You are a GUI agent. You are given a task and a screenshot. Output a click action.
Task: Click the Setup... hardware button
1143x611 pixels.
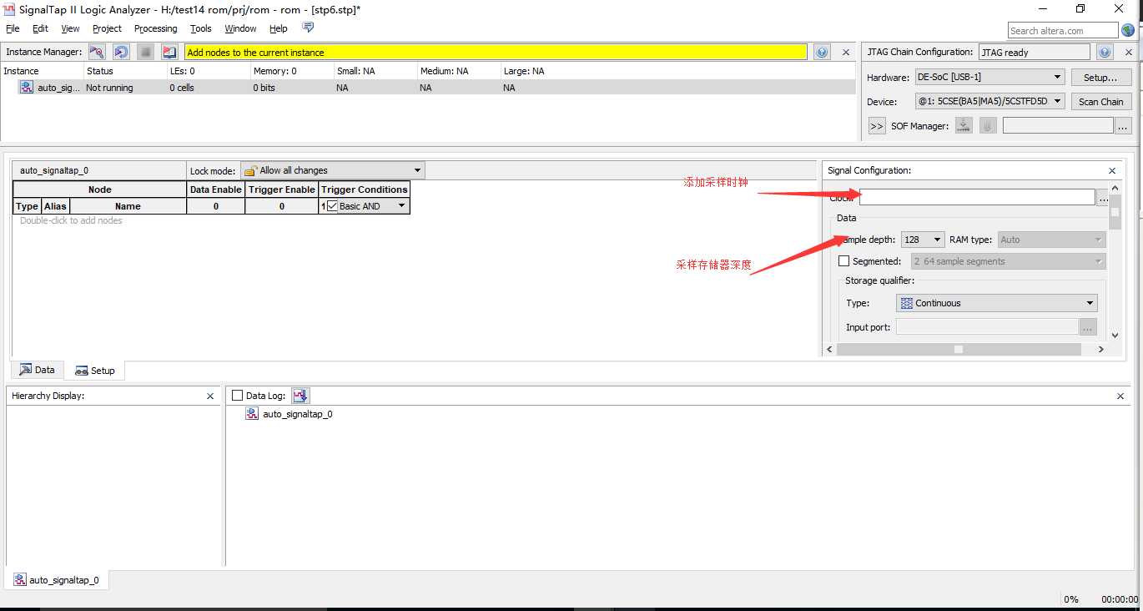pyautogui.click(x=1100, y=78)
